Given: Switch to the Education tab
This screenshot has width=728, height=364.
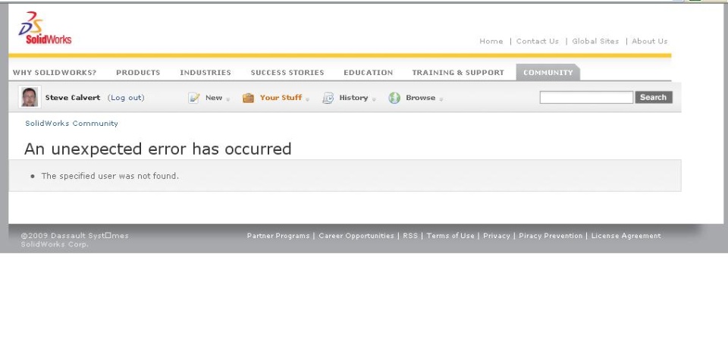Looking at the screenshot, I should tap(369, 73).
